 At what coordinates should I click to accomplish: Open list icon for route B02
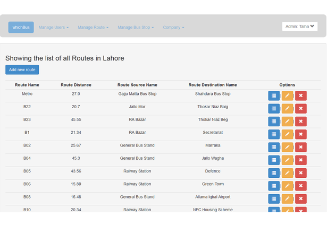[274, 148]
